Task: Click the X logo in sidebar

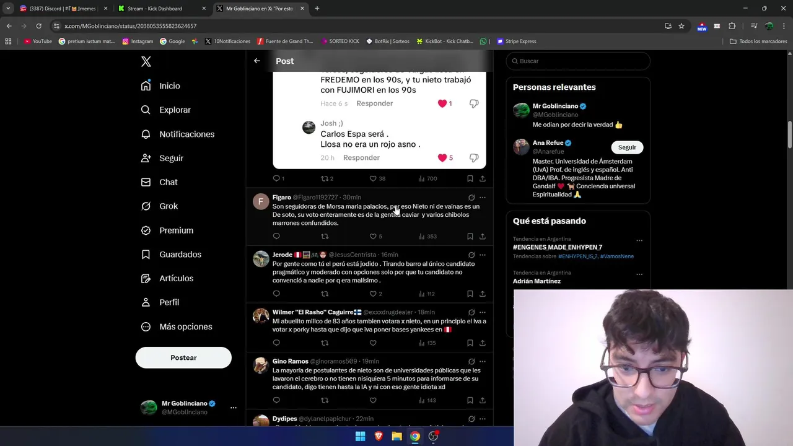Action: 146,61
